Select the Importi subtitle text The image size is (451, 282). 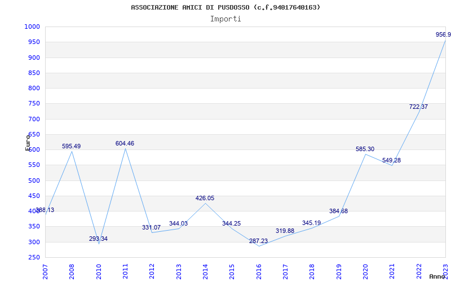click(x=225, y=19)
